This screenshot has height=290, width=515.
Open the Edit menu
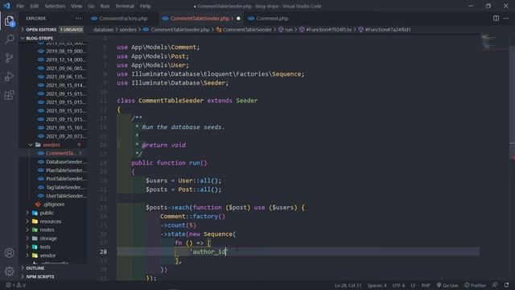point(34,6)
